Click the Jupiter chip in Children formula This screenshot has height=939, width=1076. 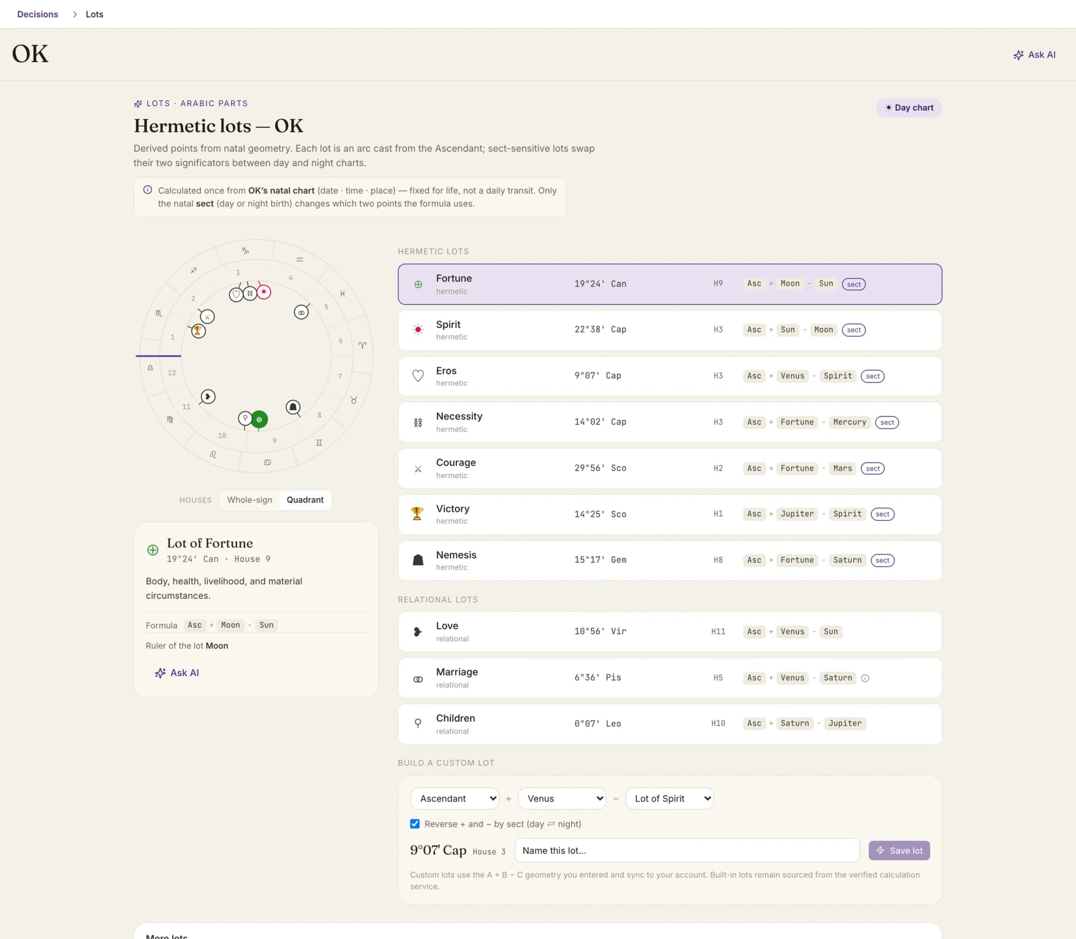[845, 723]
